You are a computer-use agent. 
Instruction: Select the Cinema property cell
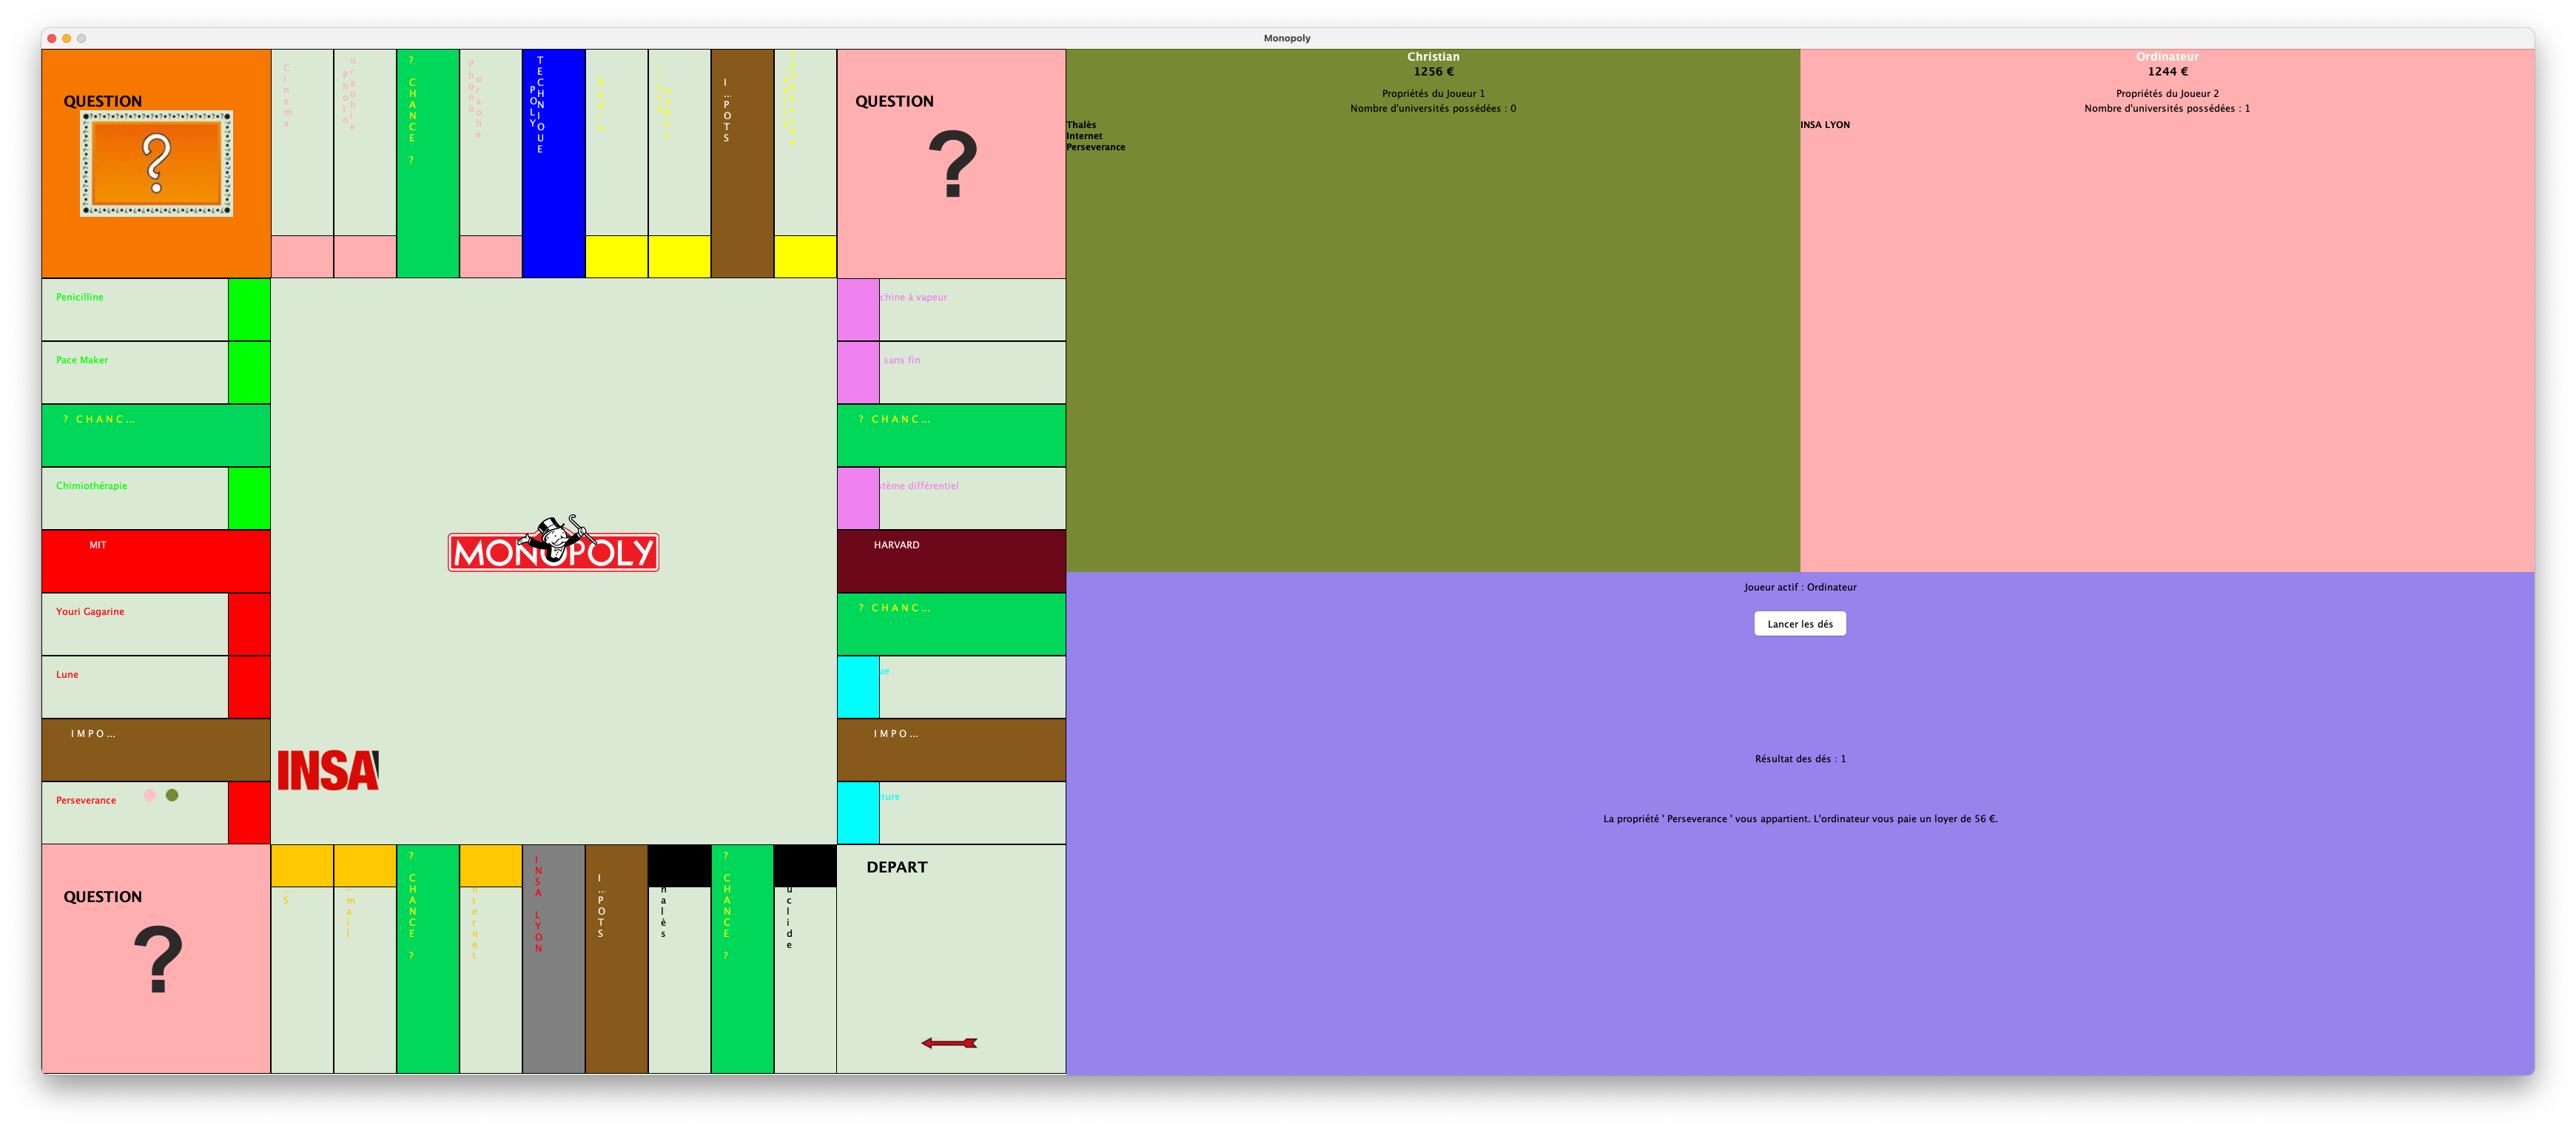302,163
